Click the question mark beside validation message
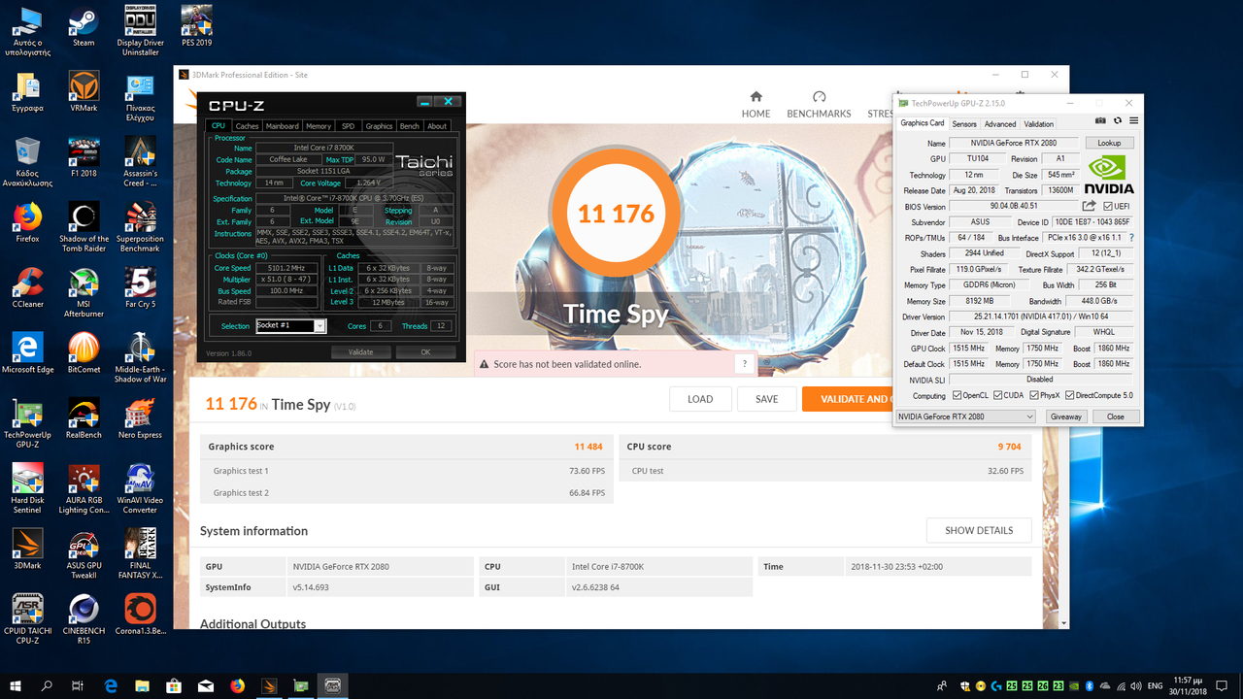 pos(745,364)
